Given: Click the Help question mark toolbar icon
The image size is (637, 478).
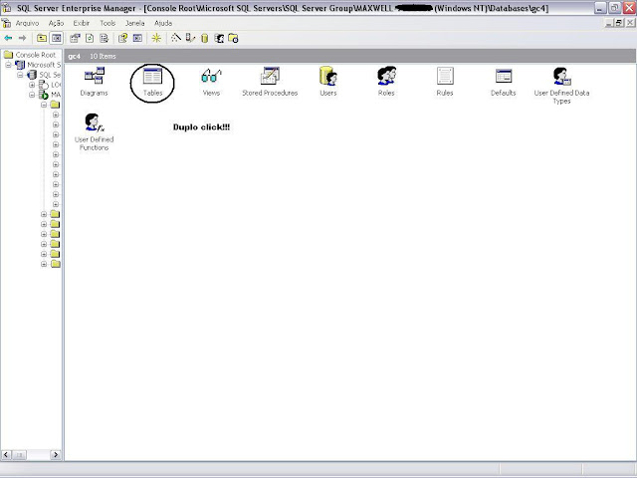Looking at the screenshot, I should (122, 38).
